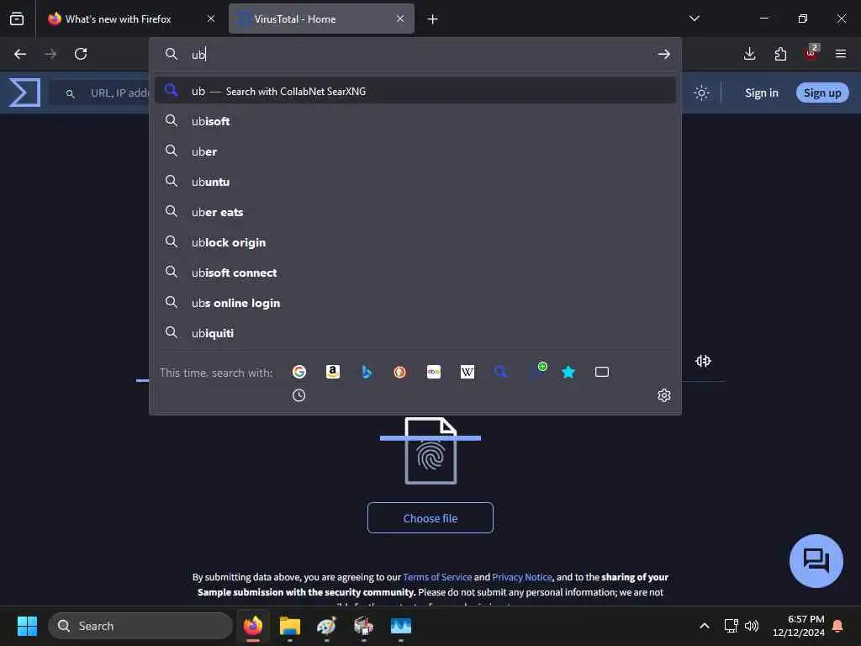Viewport: 861px width, 646px height.
Task: Reload the current page
Action: coord(81,54)
